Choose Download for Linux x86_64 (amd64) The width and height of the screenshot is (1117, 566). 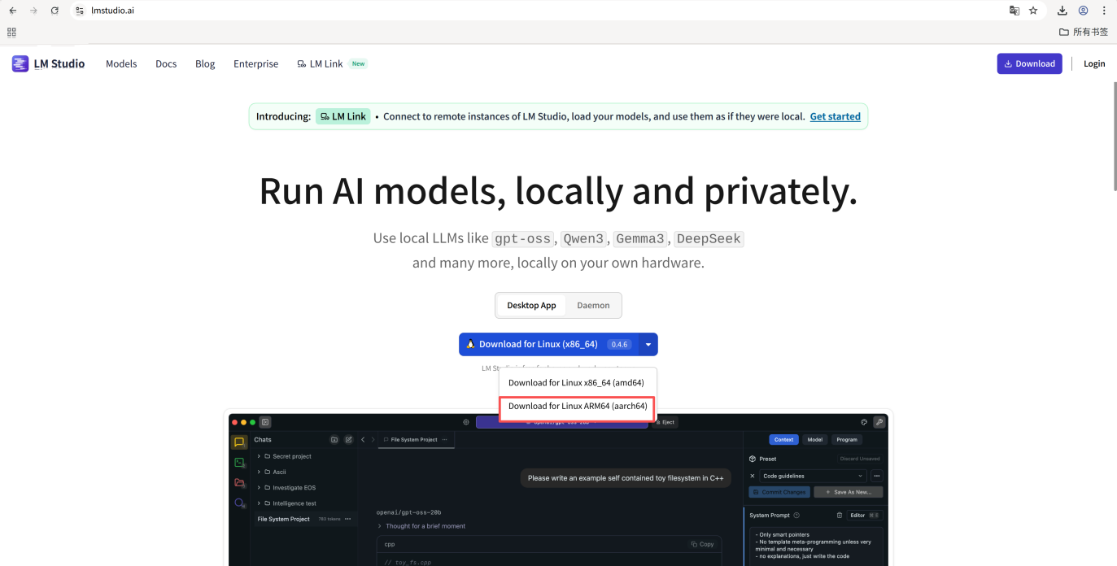click(x=576, y=382)
